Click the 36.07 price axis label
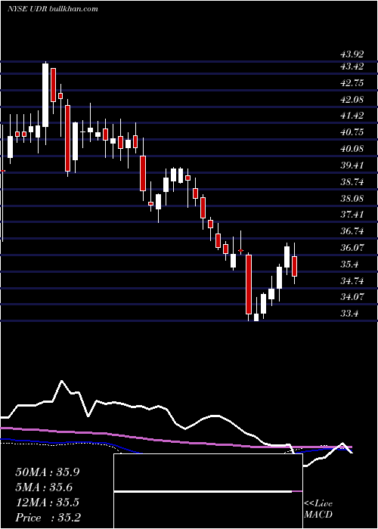This screenshot has height=529, width=378. (x=352, y=248)
